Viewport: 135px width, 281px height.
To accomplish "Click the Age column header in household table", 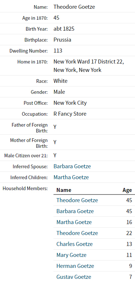I will pyautogui.click(x=127, y=190).
